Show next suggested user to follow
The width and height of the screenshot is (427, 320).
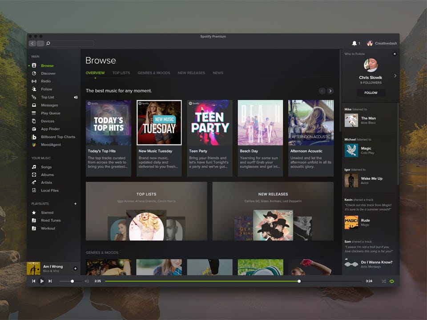[x=395, y=76]
